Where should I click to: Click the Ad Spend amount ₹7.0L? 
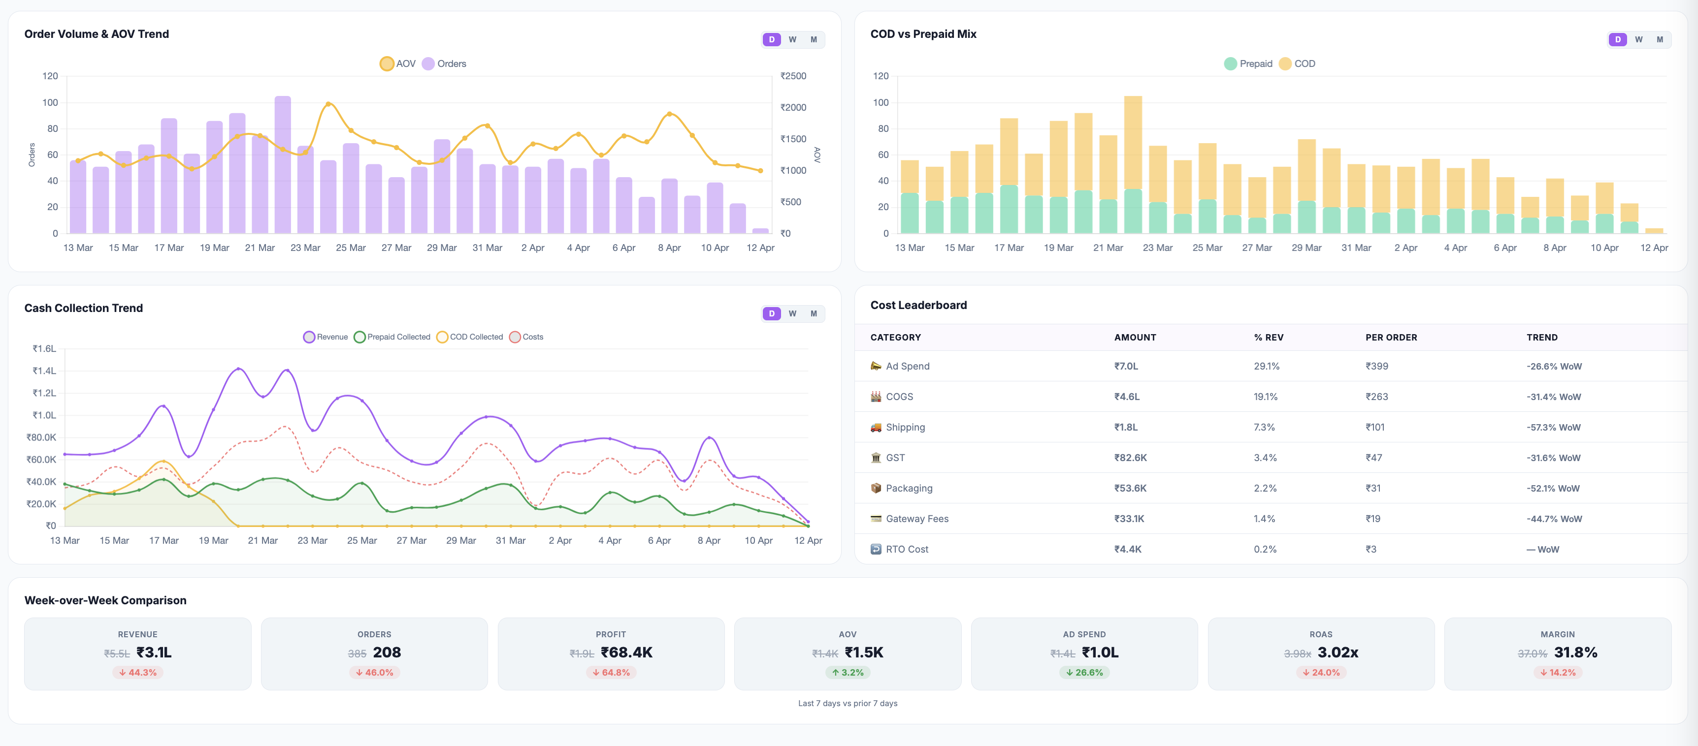coord(1126,367)
